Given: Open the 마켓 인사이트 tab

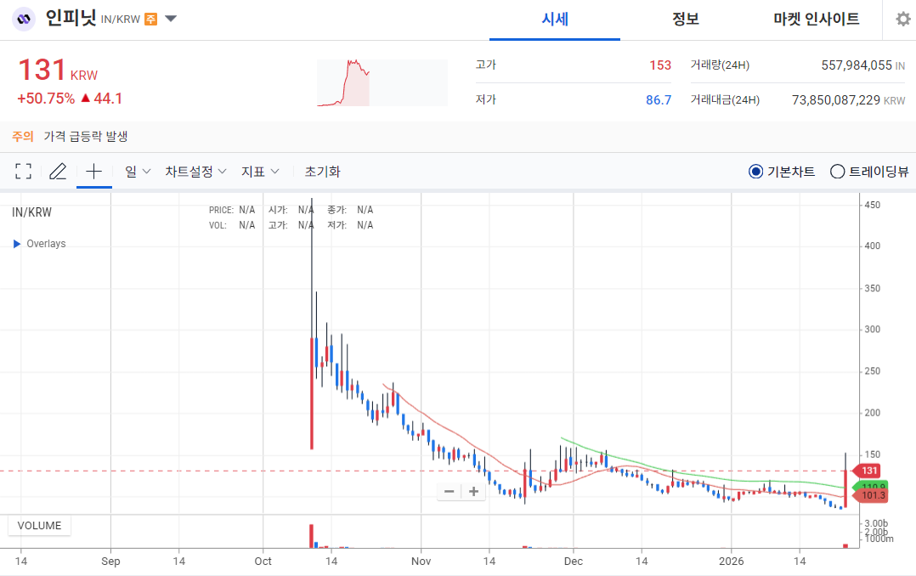Looking at the screenshot, I should tap(817, 19).
